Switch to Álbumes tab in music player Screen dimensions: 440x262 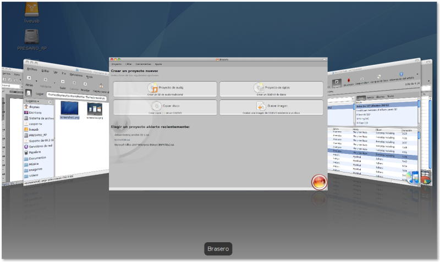[x=380, y=97]
